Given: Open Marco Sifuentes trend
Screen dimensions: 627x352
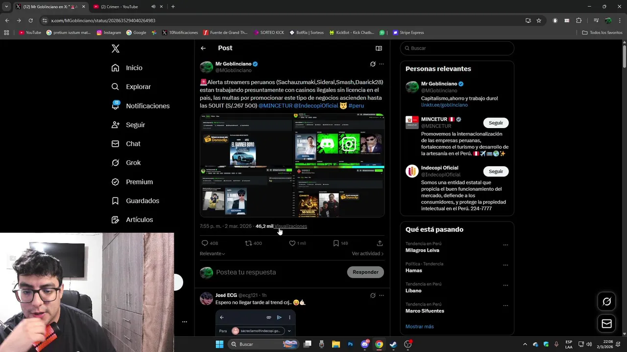Looking at the screenshot, I should [x=425, y=311].
